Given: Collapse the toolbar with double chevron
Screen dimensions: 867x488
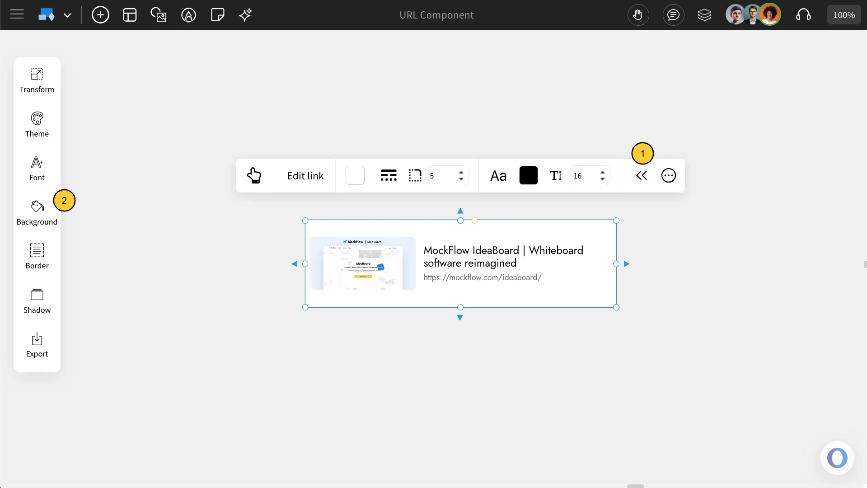Looking at the screenshot, I should point(642,176).
